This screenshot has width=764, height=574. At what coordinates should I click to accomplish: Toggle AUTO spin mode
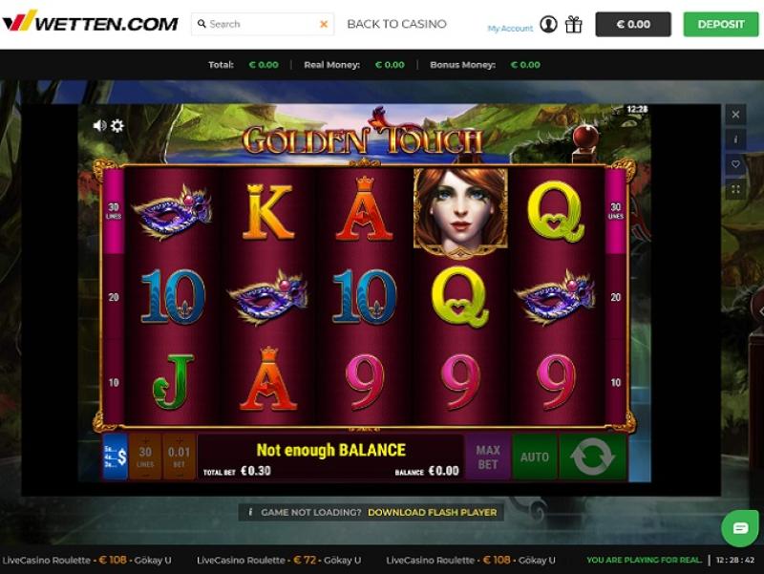[x=535, y=457]
